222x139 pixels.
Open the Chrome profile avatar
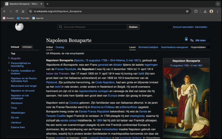tap(211, 11)
